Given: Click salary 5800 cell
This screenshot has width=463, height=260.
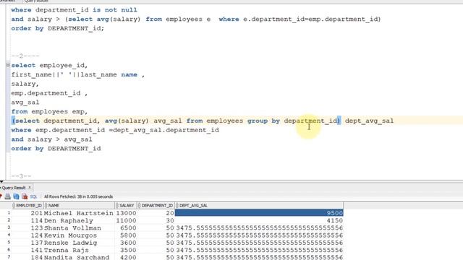Looking at the screenshot, I should click(x=126, y=235).
